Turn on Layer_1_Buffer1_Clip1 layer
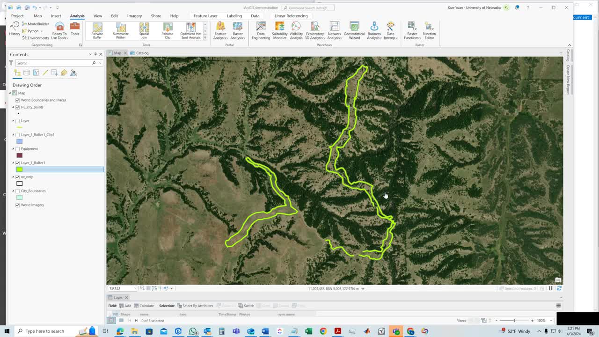Screen dimensions: 599x337 (x=18, y=135)
